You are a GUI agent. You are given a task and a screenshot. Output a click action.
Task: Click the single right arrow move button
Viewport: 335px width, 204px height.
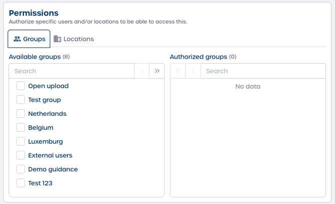(141, 71)
